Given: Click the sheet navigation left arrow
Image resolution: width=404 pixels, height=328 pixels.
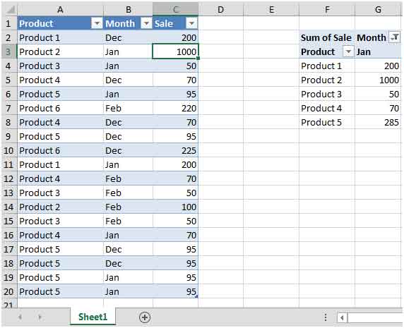Looking at the screenshot, I should [x=20, y=317].
